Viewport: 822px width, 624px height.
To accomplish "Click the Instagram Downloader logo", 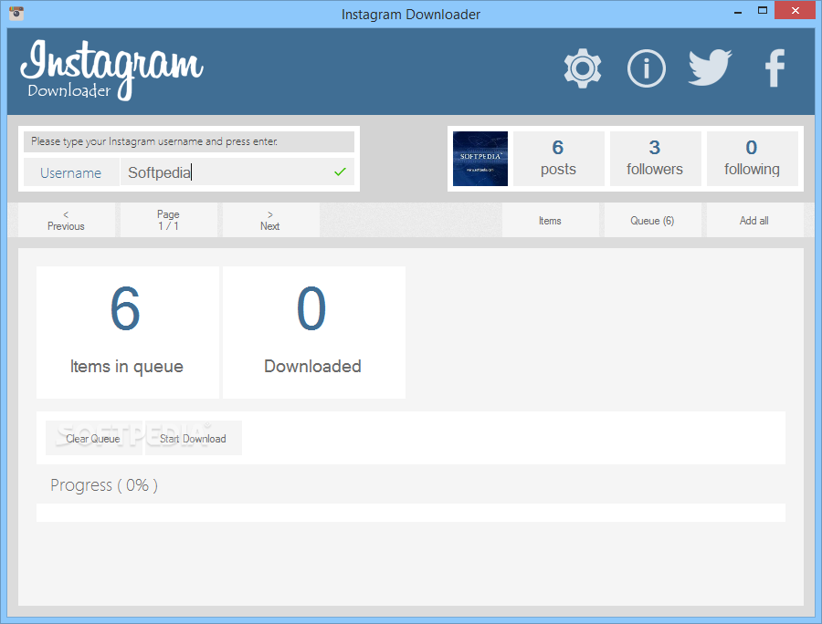I will tap(111, 70).
